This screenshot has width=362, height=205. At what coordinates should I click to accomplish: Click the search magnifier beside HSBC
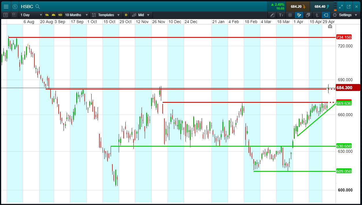38,6
